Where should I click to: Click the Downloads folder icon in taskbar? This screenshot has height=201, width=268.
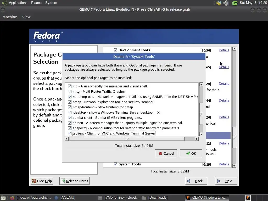[144, 198]
